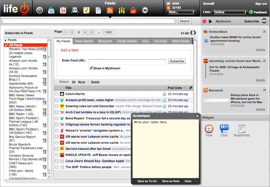This screenshot has height=187, width=270.
Task: Click the Subscribe button next to feed URL
Action: (177, 61)
